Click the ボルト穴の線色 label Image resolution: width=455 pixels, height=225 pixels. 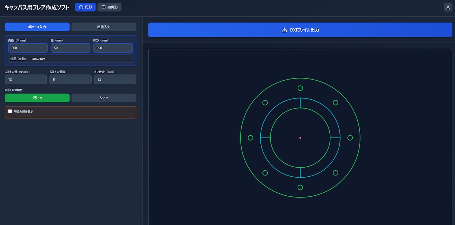click(x=13, y=90)
